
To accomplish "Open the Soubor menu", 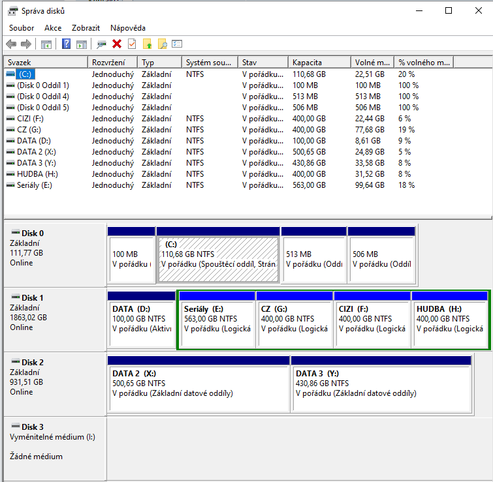I will pos(22,28).
